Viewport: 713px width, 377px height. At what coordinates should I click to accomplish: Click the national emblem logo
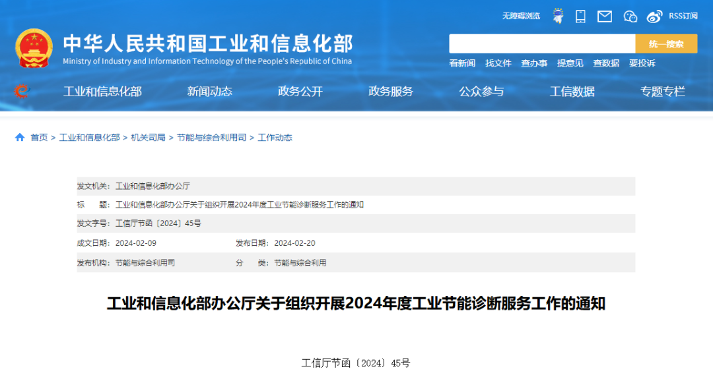(x=34, y=47)
